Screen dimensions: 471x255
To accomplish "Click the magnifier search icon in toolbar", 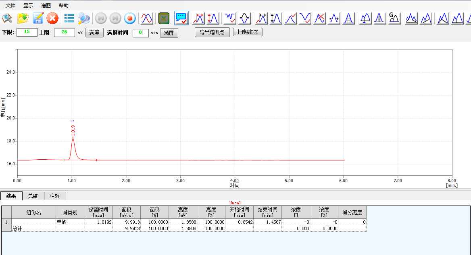I will coord(8,18).
